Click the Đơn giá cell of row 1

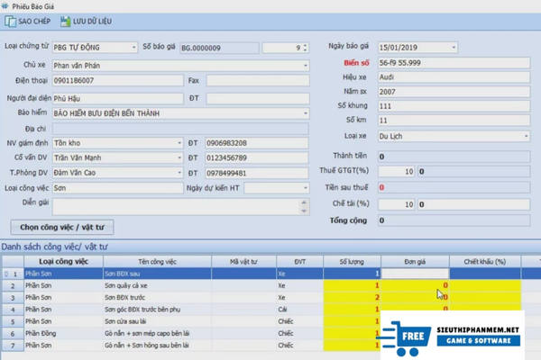415,274
